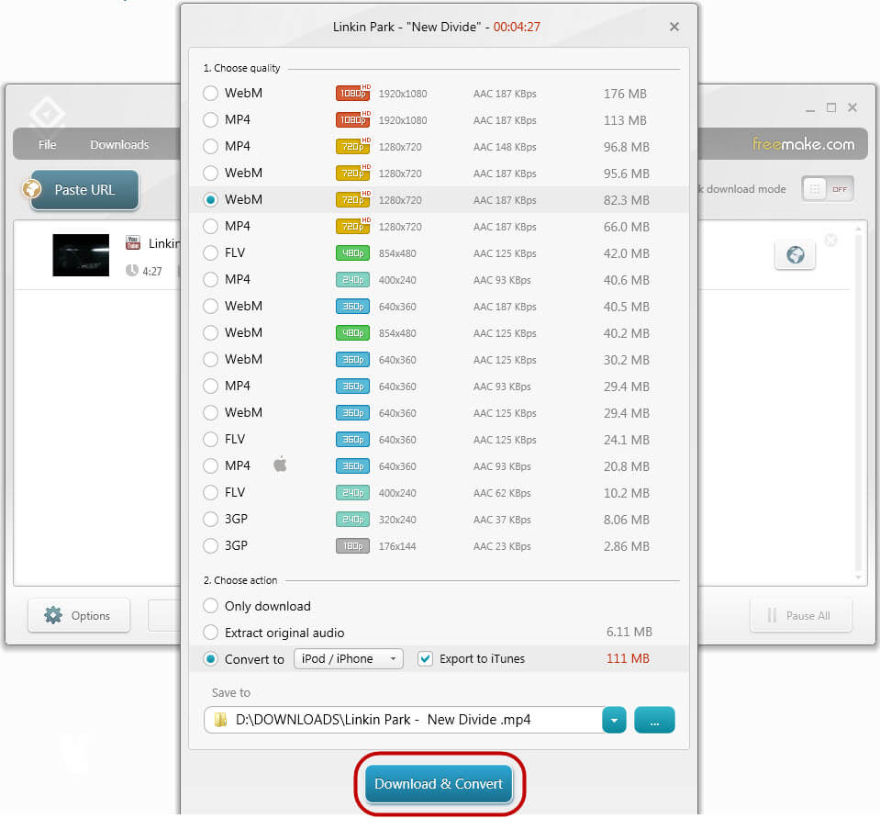Click the Options gear icon
The width and height of the screenshot is (880, 818).
click(53, 615)
